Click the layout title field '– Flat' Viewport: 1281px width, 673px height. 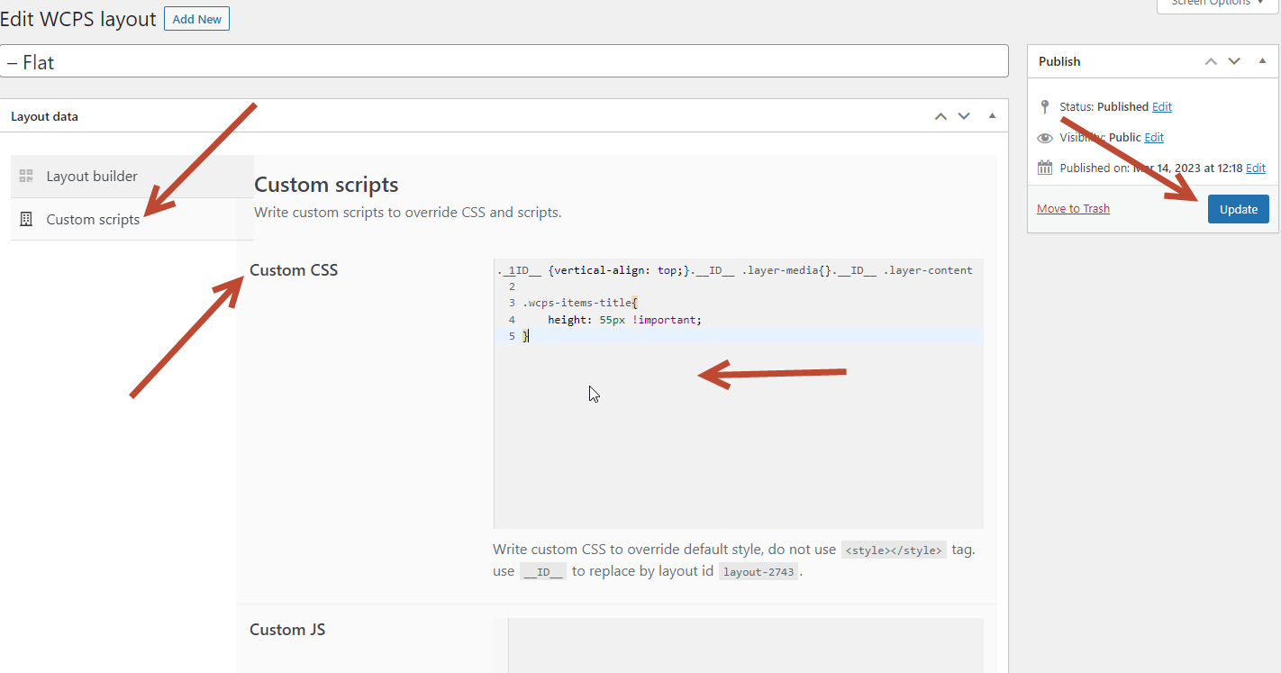point(504,61)
